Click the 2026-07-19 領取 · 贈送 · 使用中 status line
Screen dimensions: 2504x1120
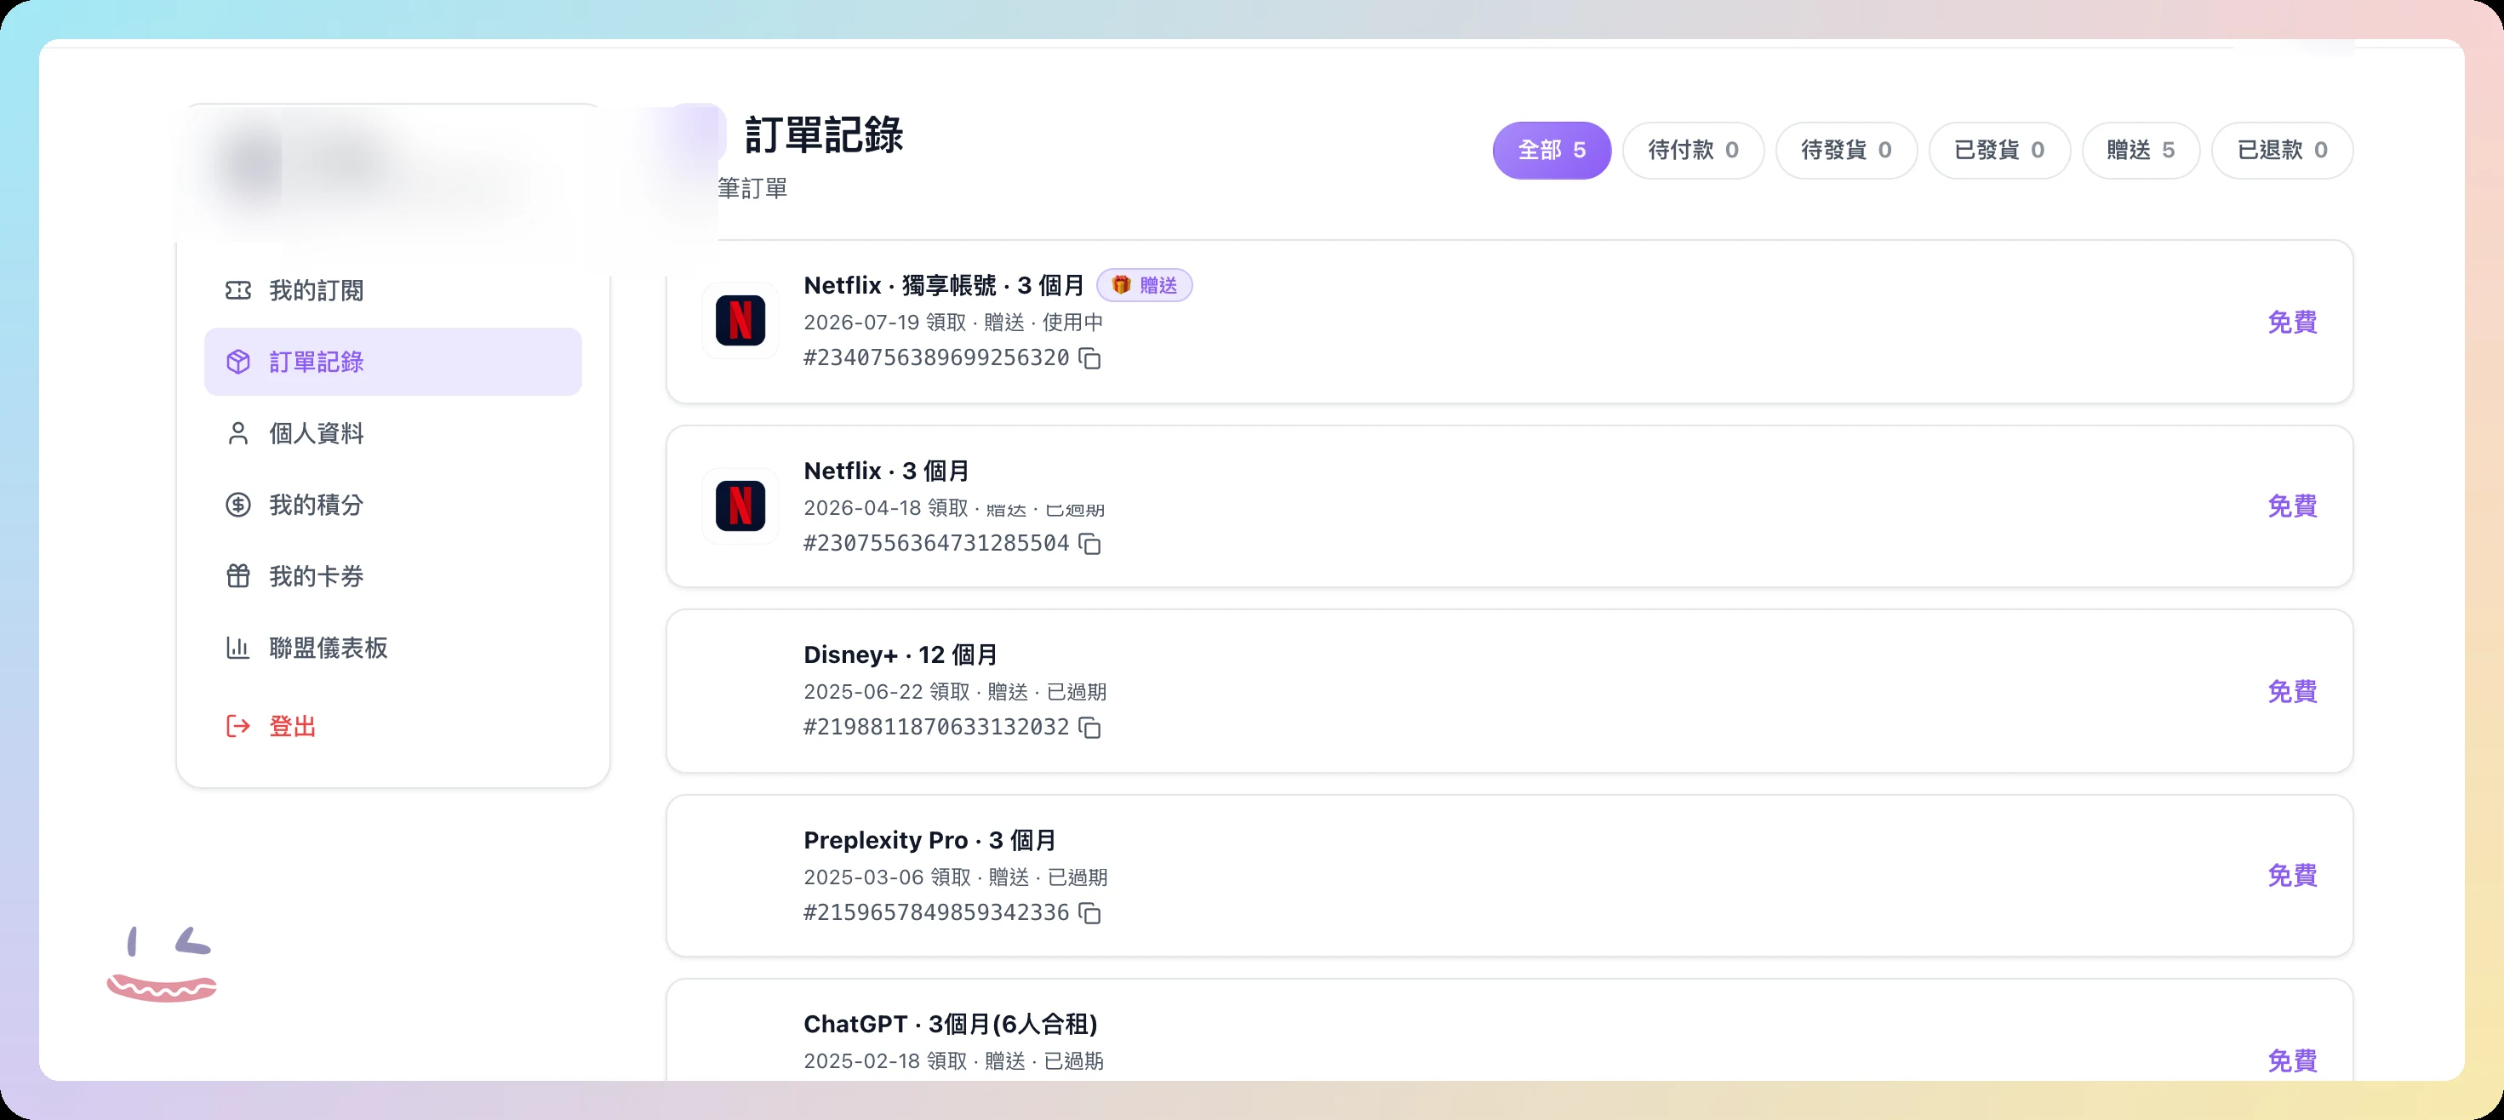click(952, 323)
